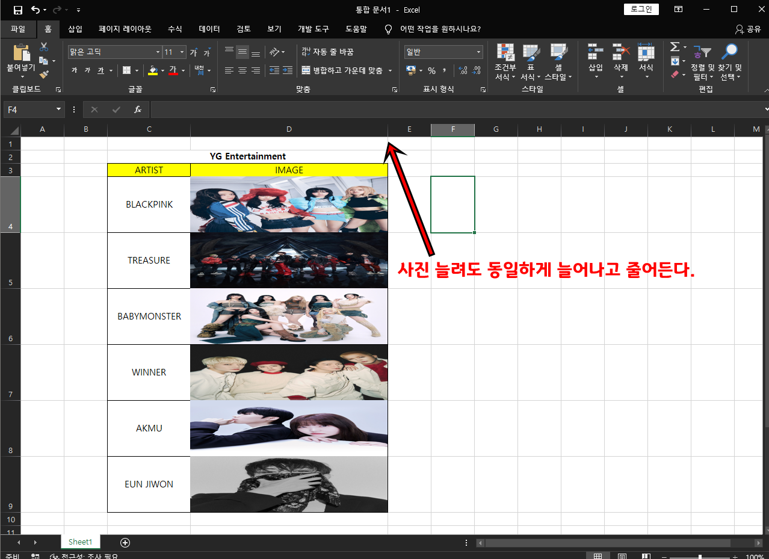The width and height of the screenshot is (769, 559).
Task: Click the 공유 (Share) button
Action: pyautogui.click(x=748, y=29)
